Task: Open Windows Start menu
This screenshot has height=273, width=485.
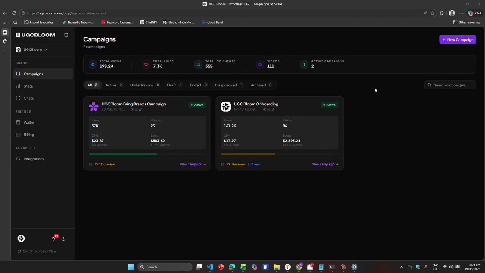Action: tap(131, 267)
